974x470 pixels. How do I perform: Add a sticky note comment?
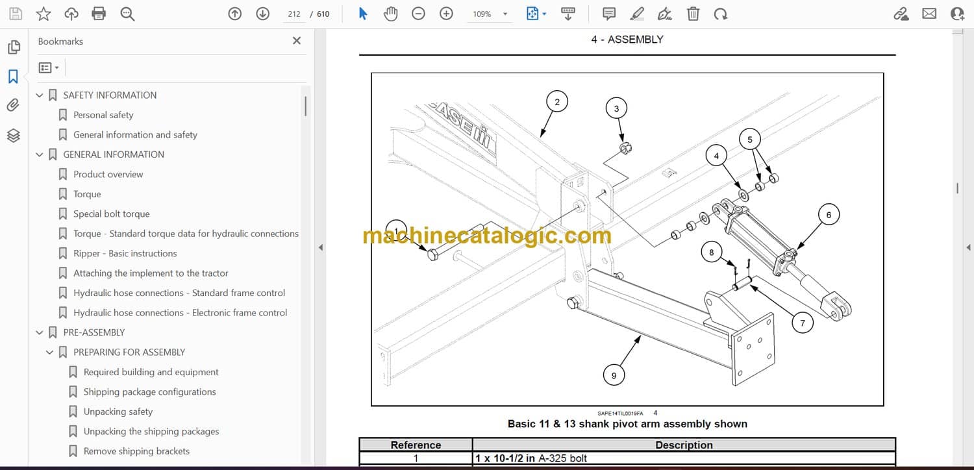[609, 14]
